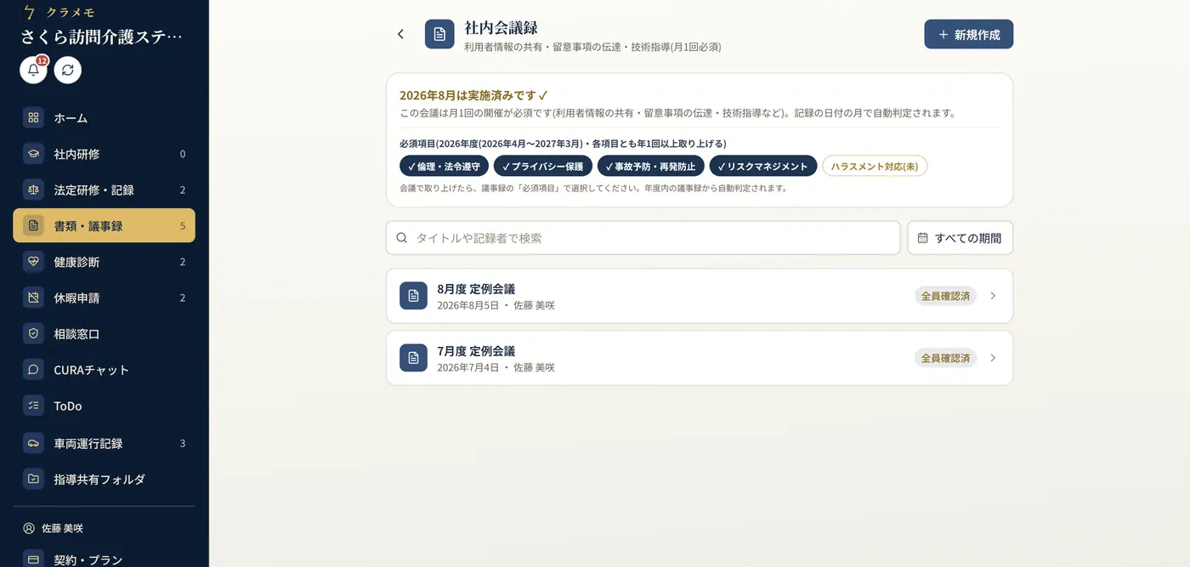Click the さくら訪問介護ステ… station name

pos(102,37)
